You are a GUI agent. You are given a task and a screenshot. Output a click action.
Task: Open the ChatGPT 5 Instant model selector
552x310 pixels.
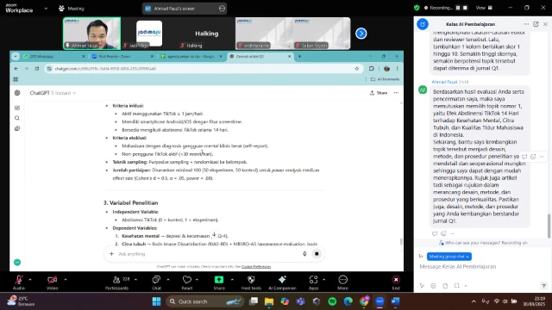coord(53,93)
